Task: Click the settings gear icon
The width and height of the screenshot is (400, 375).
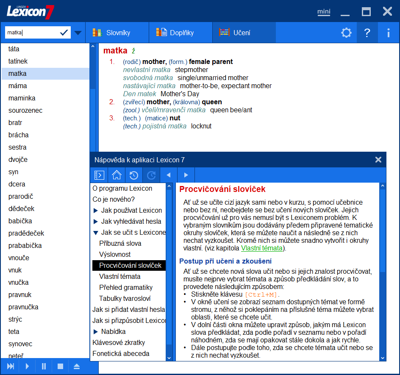Action: coord(346,33)
